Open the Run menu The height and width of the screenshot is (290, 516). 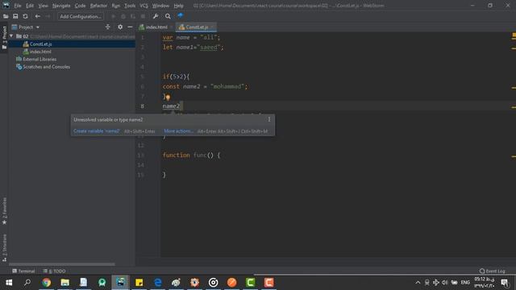[115, 6]
